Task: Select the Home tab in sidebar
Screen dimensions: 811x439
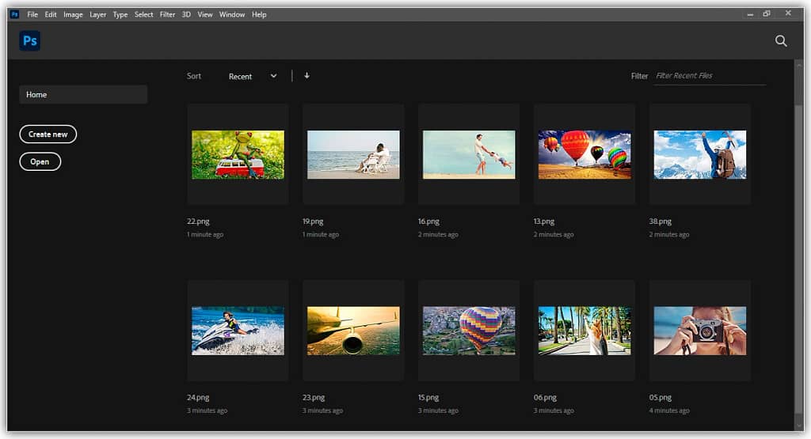Action: coord(83,94)
